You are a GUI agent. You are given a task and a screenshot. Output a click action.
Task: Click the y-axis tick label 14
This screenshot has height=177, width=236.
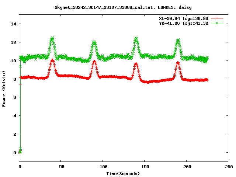pyautogui.click(x=13, y=24)
